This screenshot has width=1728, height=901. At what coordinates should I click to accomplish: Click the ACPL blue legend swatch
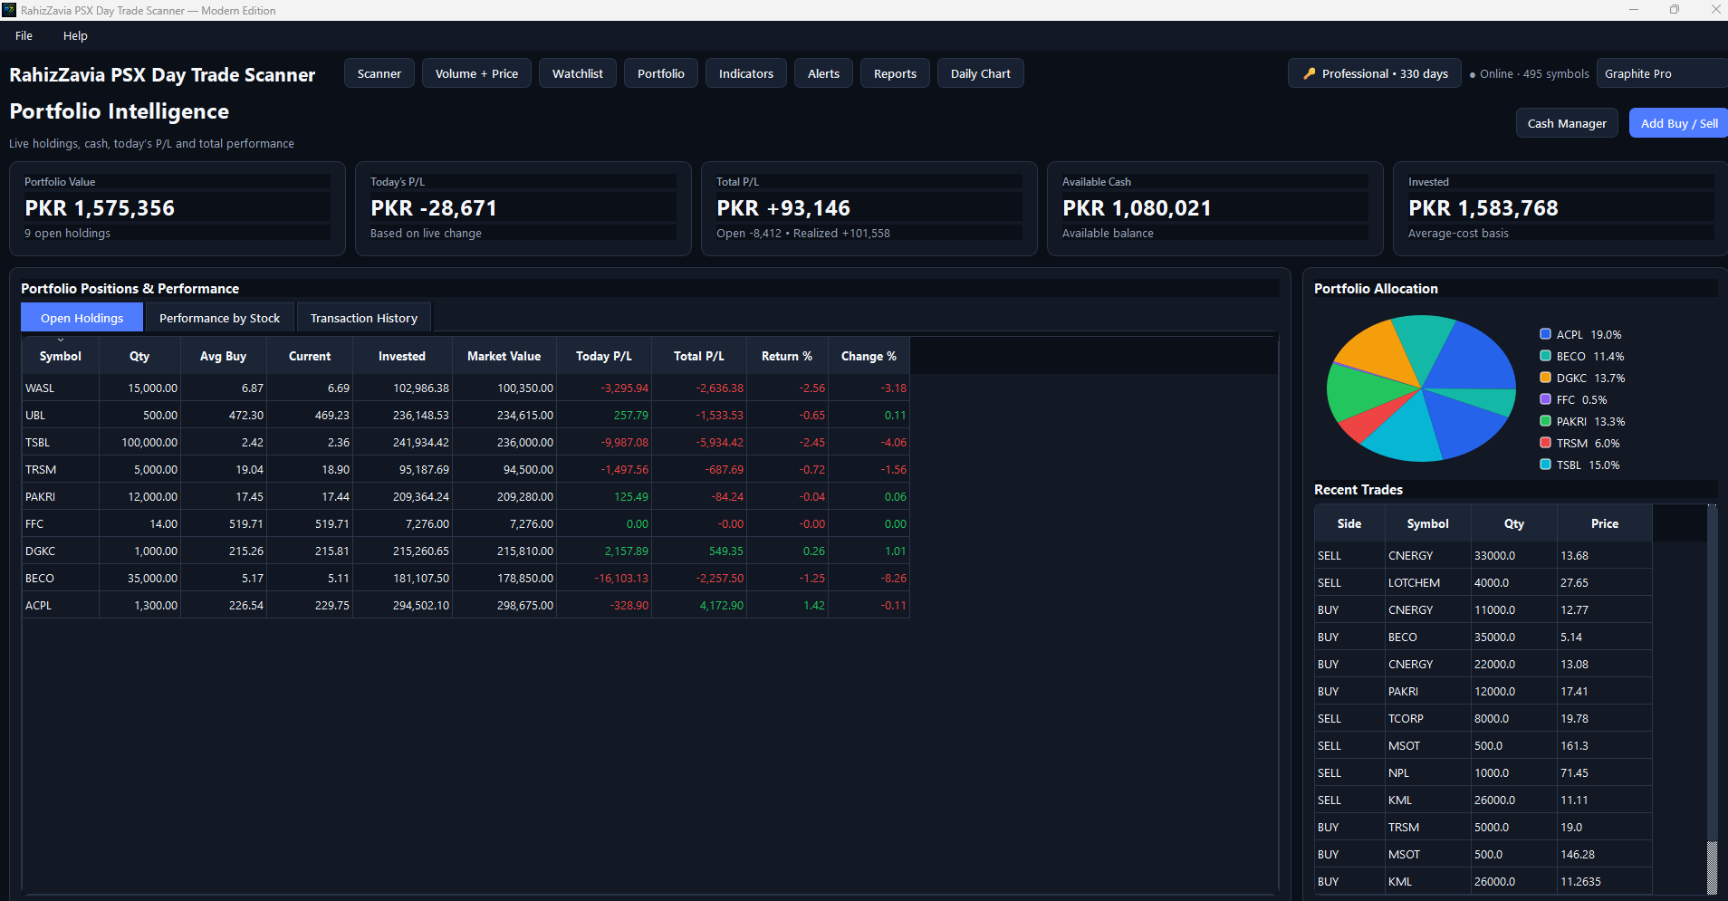[x=1546, y=334]
